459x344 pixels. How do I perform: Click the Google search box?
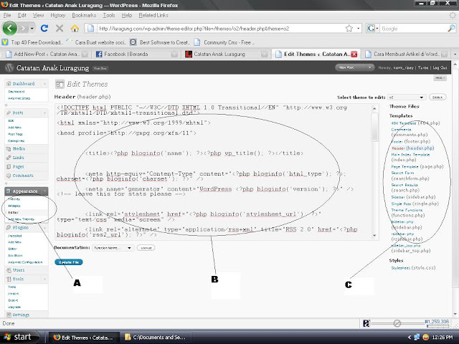[x=413, y=29]
